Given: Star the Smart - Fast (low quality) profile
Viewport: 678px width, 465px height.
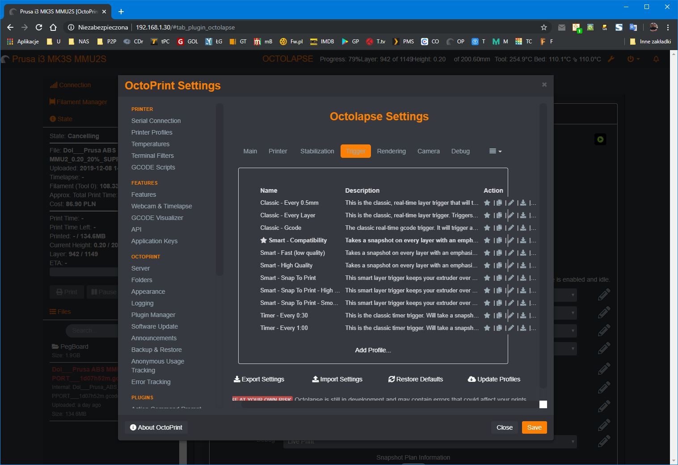Looking at the screenshot, I should tap(487, 253).
